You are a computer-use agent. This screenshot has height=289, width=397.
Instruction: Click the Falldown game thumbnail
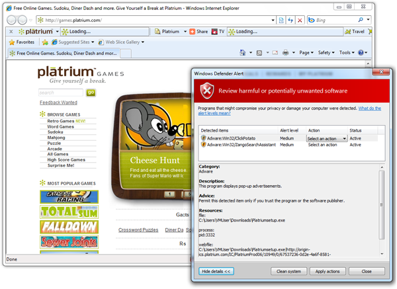[69, 227]
